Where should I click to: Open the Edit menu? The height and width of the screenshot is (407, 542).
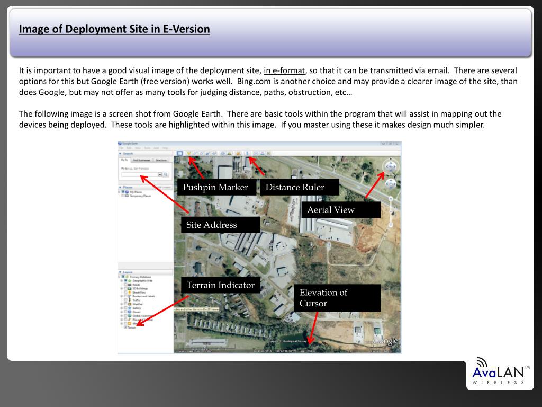pyautogui.click(x=129, y=148)
